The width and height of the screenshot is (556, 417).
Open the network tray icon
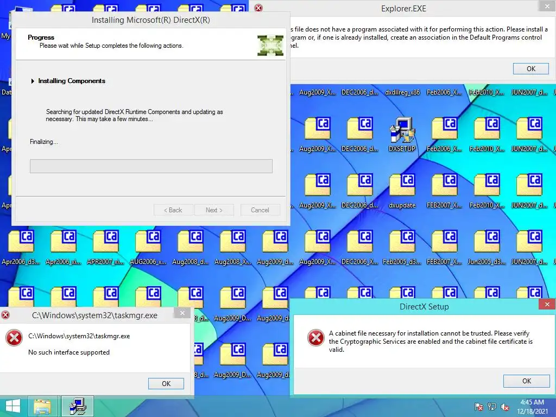pos(492,407)
